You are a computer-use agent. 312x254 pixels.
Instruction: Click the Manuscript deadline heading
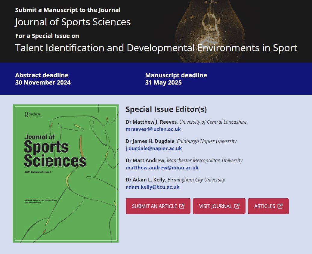176,75
